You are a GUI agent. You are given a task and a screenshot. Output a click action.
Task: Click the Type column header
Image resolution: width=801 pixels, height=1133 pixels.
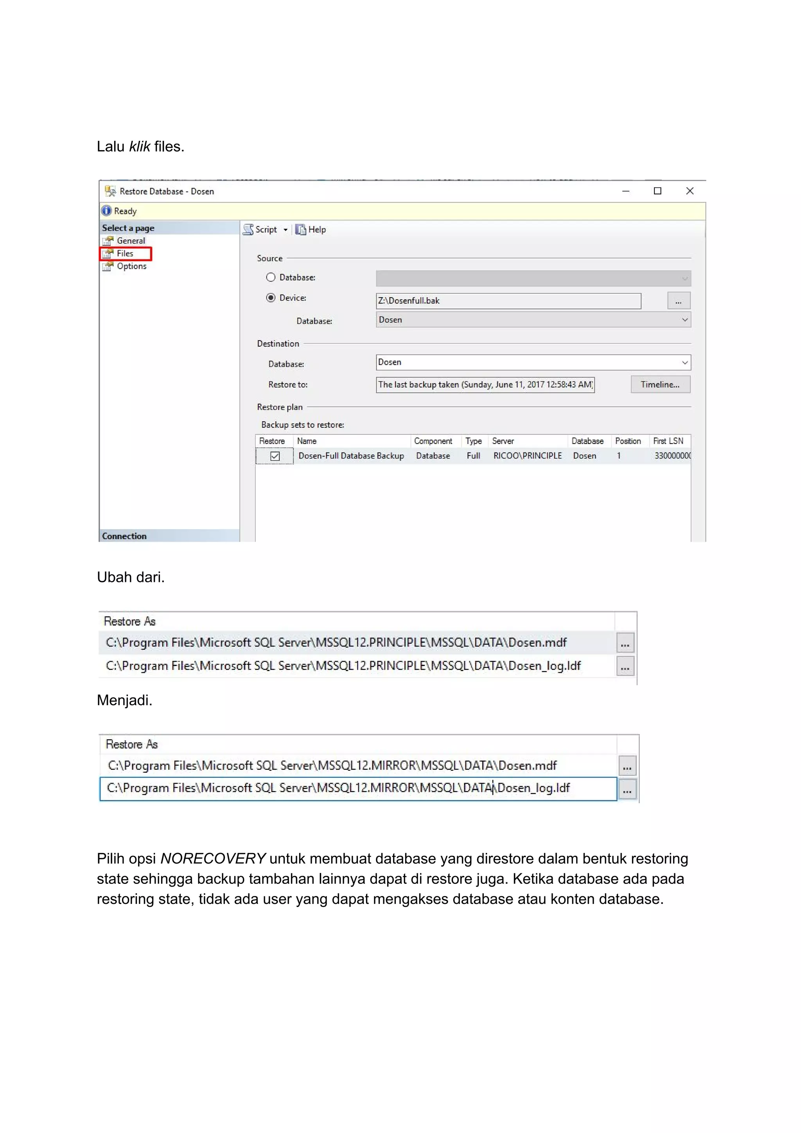[x=474, y=441]
